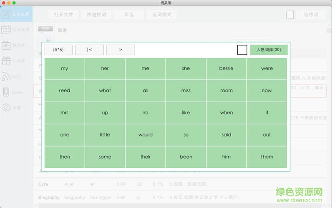
Task: Open the 生词库 gift box icon
Action: (x=6, y=61)
